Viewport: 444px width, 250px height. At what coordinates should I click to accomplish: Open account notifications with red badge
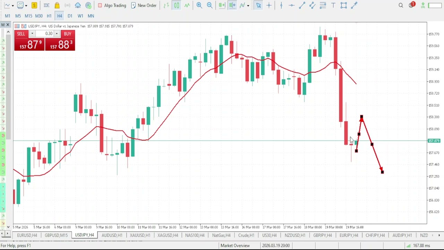click(x=412, y=5)
